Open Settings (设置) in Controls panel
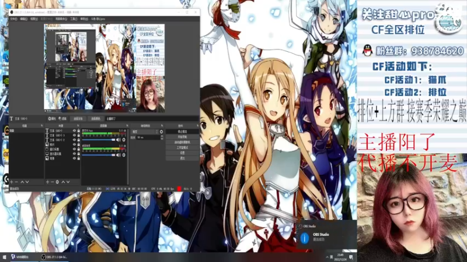The width and height of the screenshot is (467, 262). pyautogui.click(x=182, y=153)
